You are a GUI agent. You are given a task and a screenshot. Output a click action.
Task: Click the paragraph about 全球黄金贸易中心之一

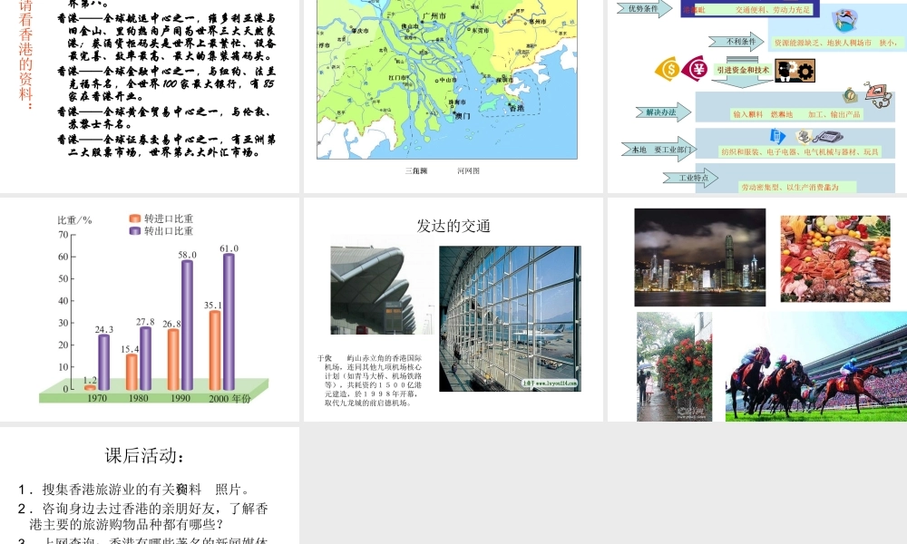pyautogui.click(x=164, y=117)
